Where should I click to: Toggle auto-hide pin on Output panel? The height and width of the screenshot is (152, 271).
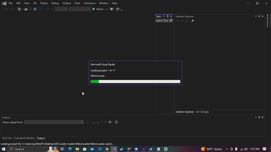click(x=259, y=117)
